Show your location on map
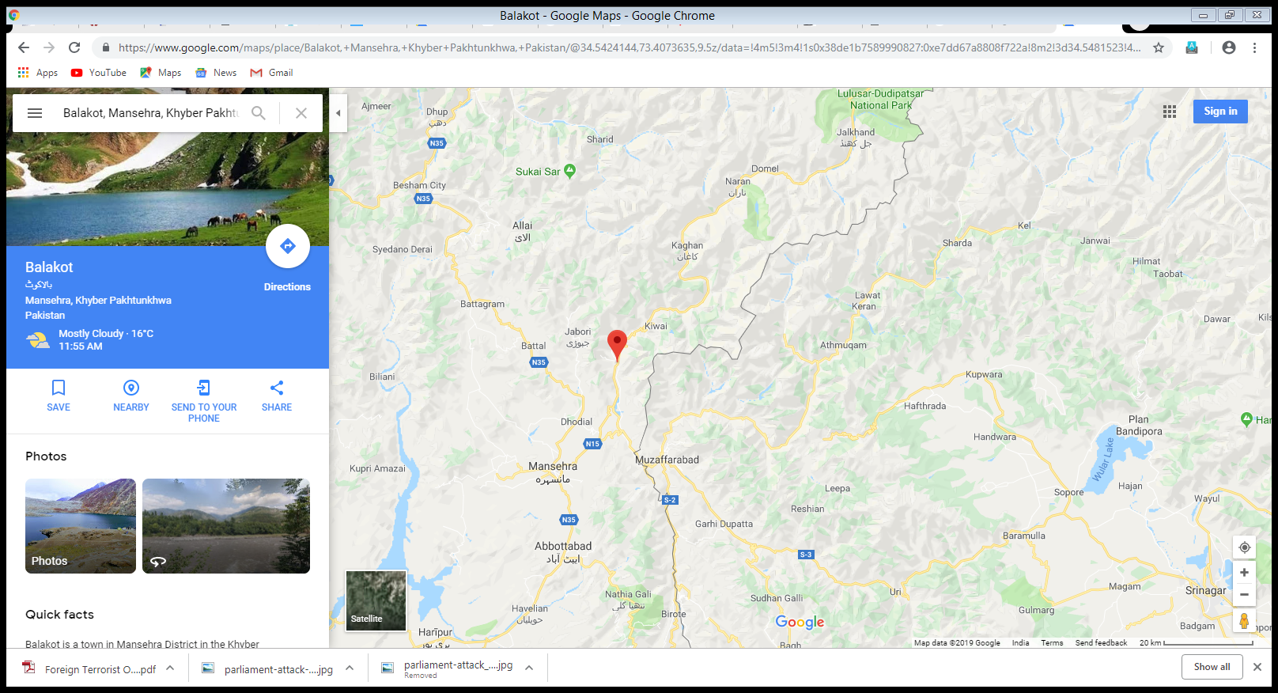Image resolution: width=1278 pixels, height=693 pixels. tap(1244, 547)
